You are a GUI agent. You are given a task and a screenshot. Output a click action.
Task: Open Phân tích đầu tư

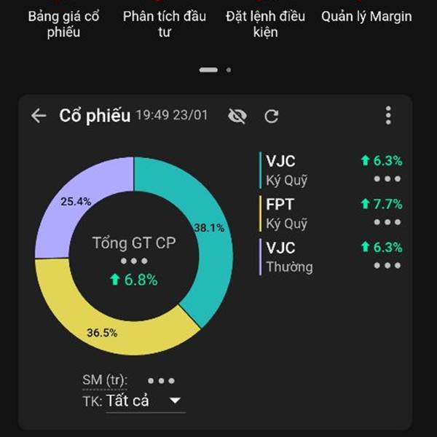[x=165, y=23]
